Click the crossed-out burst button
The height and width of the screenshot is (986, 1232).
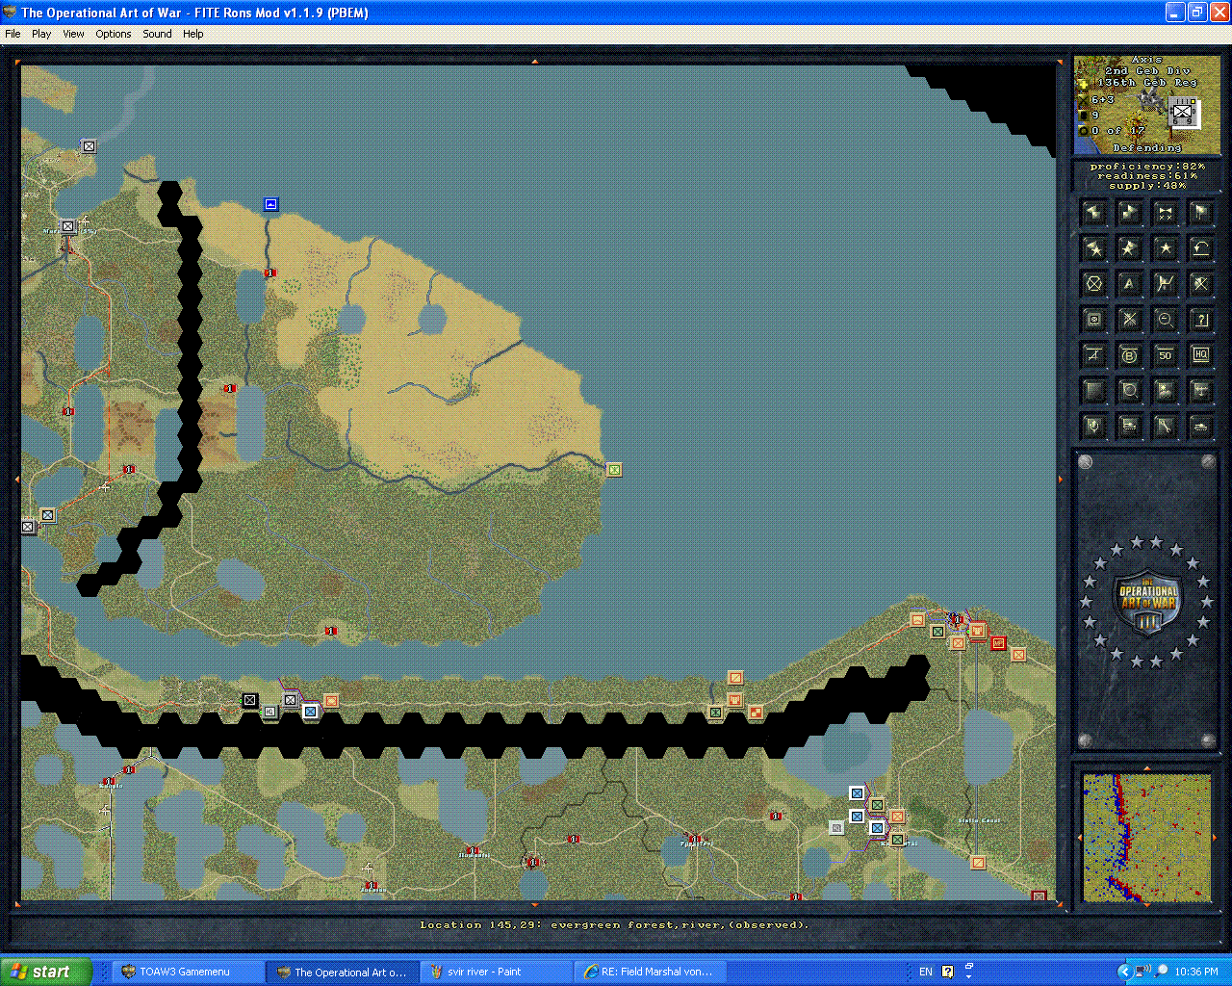click(1201, 284)
